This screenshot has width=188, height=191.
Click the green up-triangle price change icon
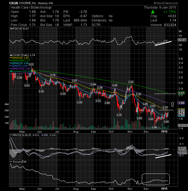pyautogui.click(x=153, y=12)
